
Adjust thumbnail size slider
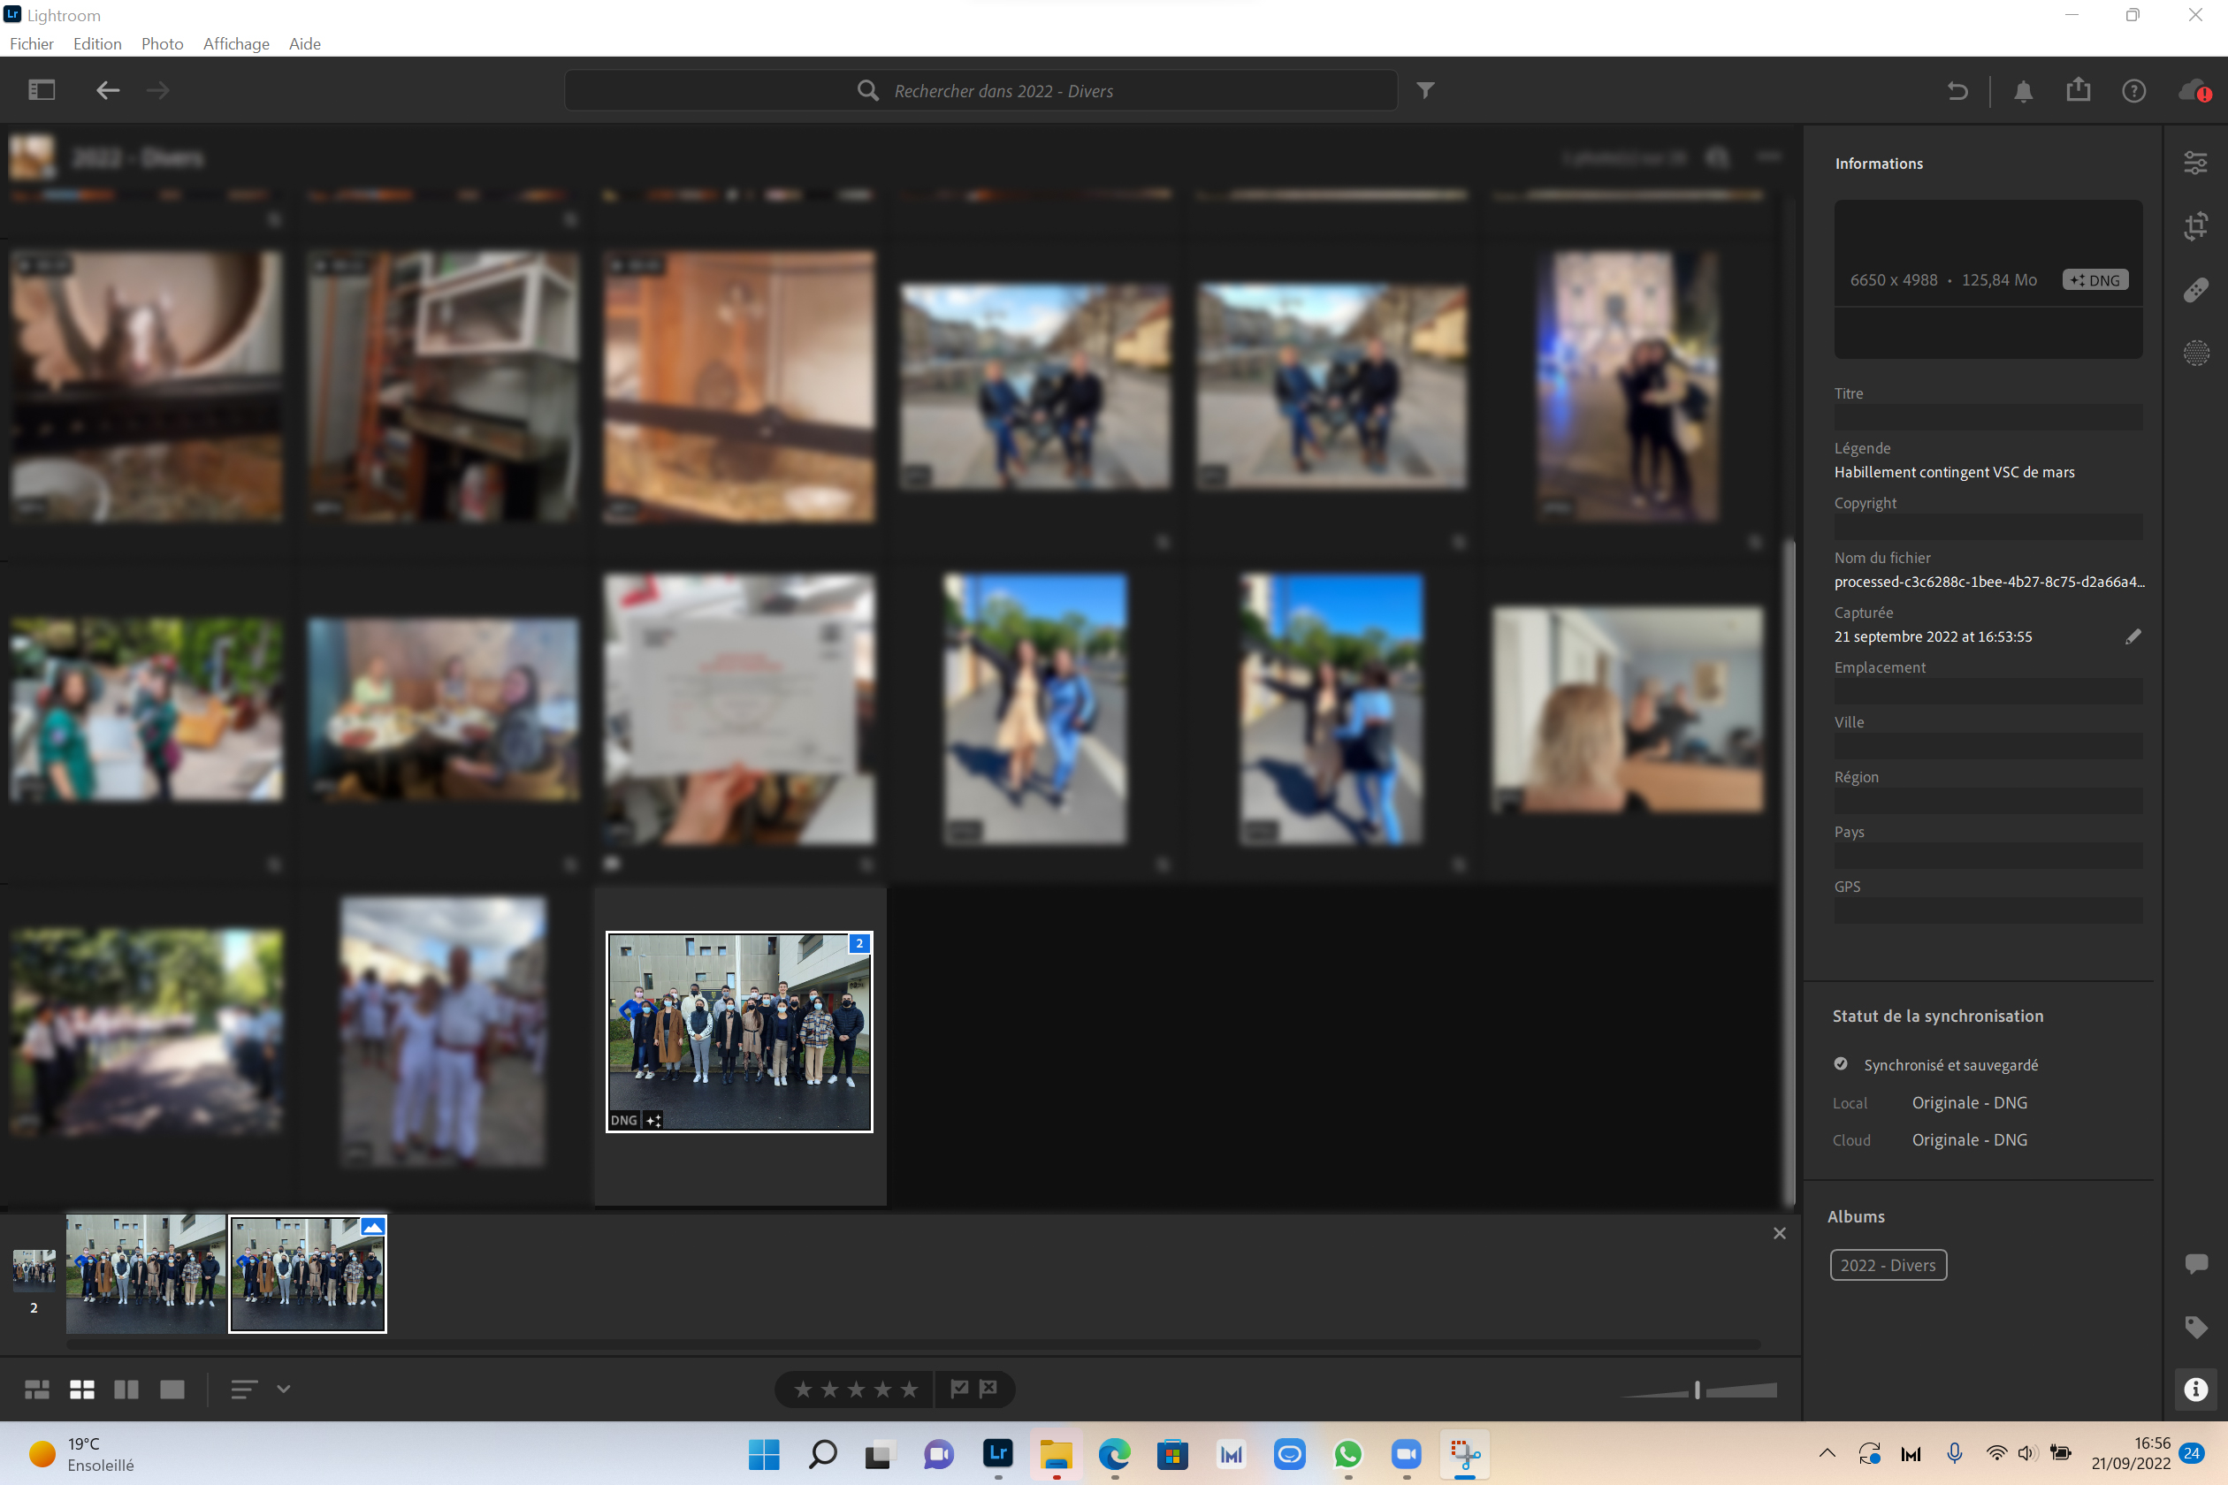(1697, 1390)
